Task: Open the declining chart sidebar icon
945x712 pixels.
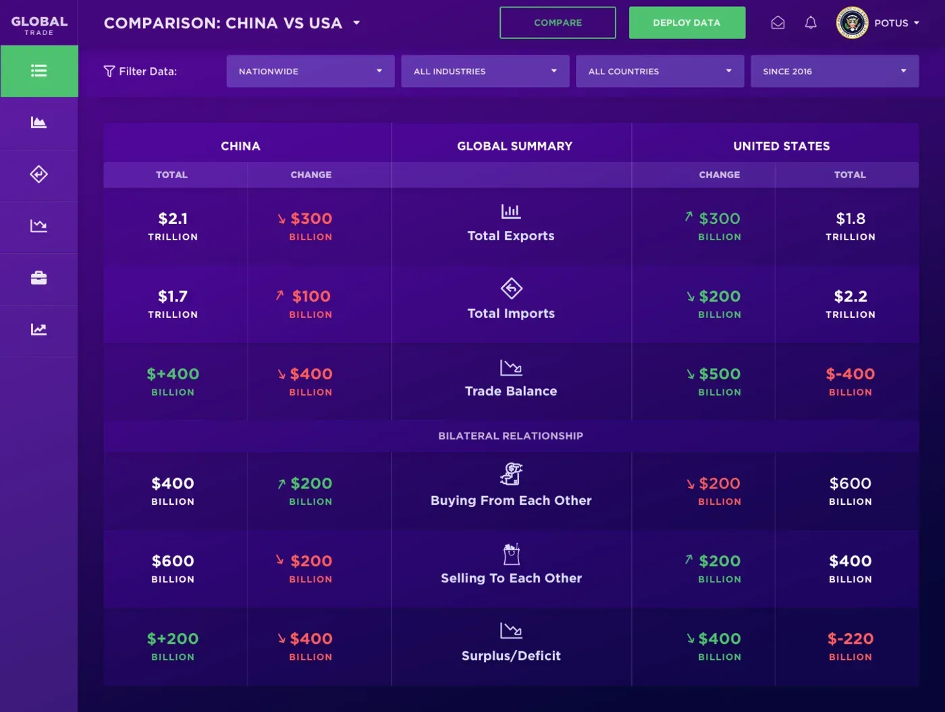Action: (x=38, y=226)
